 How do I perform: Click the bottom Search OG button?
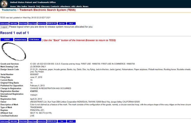pyautogui.click(x=52, y=121)
